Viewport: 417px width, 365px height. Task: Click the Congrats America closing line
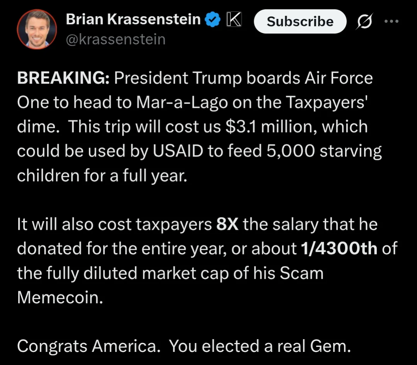tap(89, 346)
